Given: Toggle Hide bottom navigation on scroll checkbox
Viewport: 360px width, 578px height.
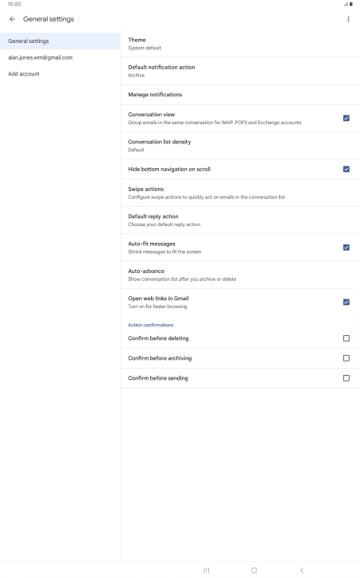Looking at the screenshot, I should [x=346, y=169].
